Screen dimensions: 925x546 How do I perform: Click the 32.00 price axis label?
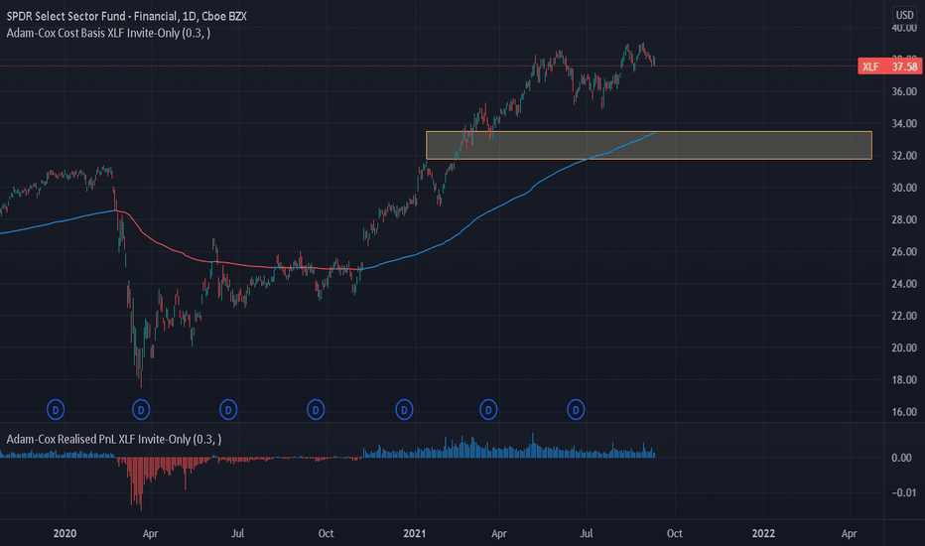(904, 156)
